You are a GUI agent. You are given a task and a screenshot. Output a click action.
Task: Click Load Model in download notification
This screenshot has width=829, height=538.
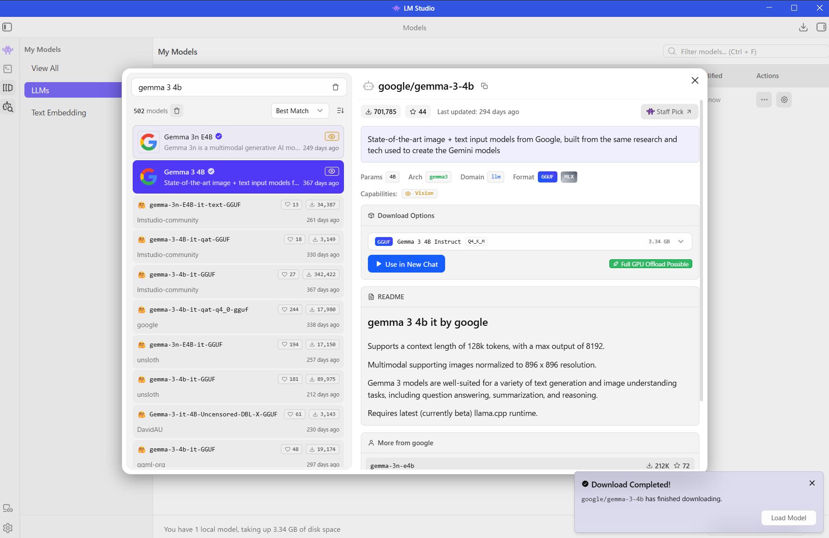click(788, 518)
